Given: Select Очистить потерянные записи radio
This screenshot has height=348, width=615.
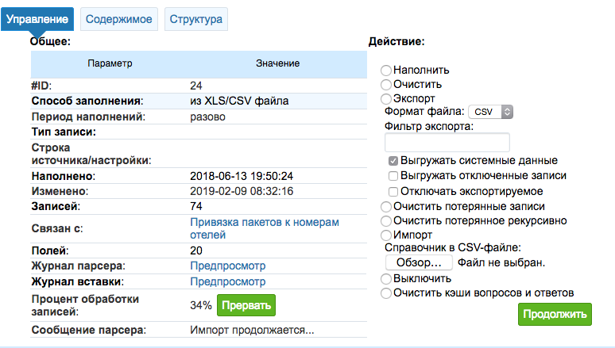Looking at the screenshot, I should 386,207.
